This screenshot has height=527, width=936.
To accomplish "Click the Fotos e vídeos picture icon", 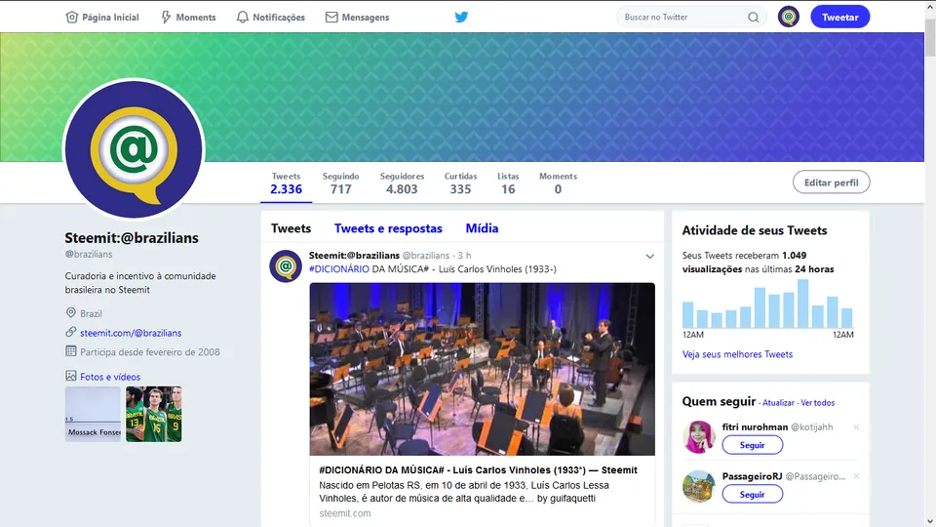I will point(70,376).
